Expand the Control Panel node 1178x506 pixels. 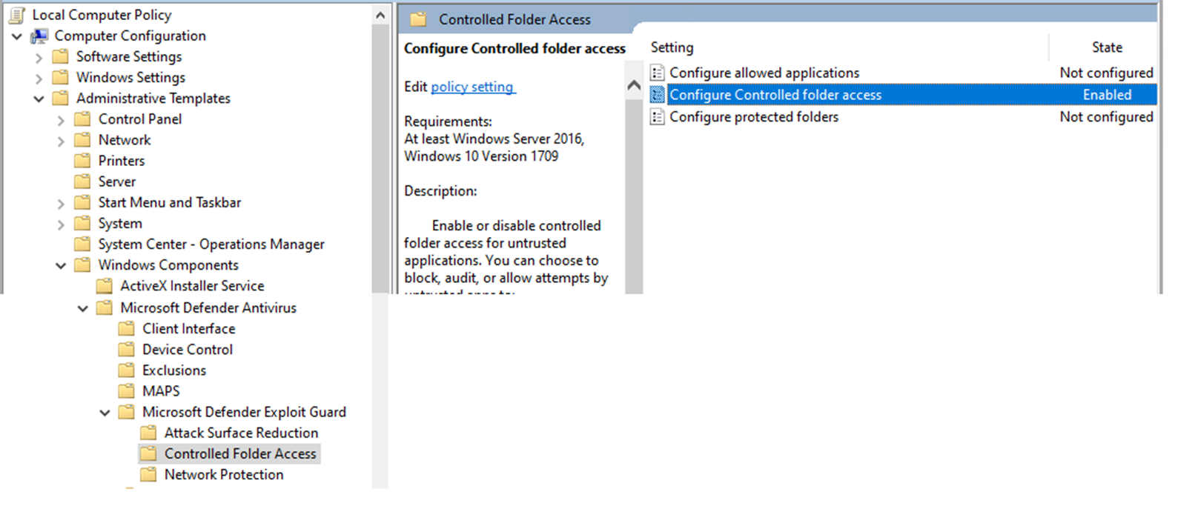[x=61, y=119]
